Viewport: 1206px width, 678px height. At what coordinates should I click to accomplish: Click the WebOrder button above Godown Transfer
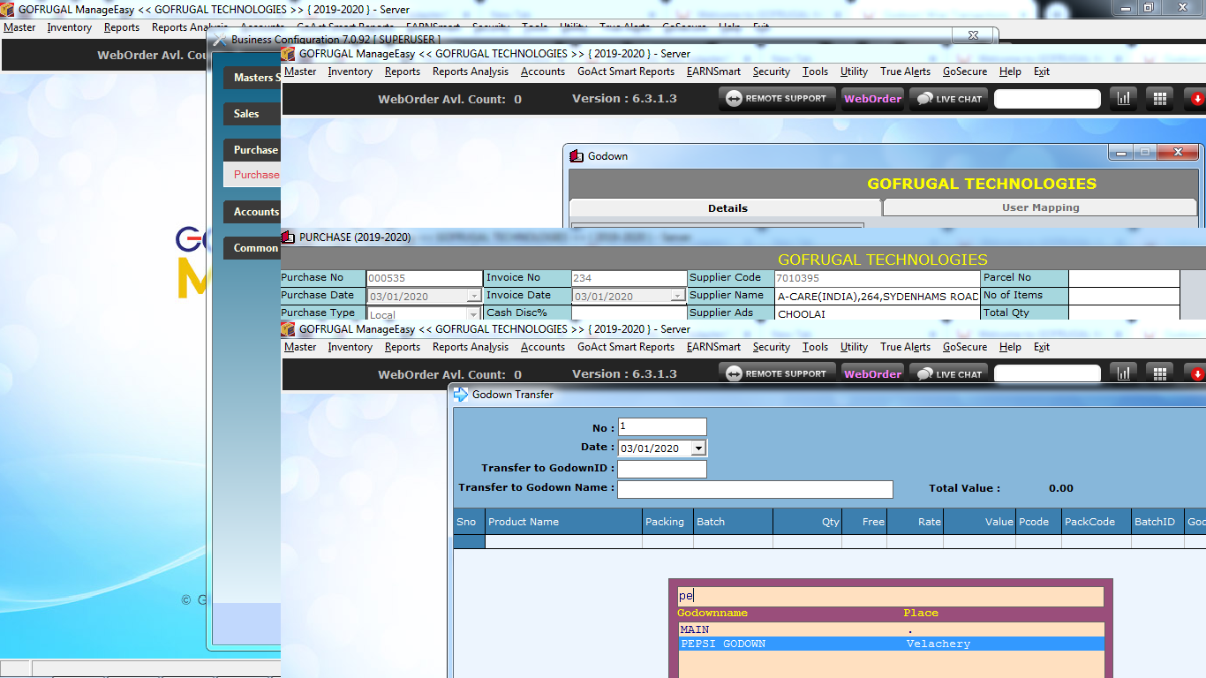[872, 373]
